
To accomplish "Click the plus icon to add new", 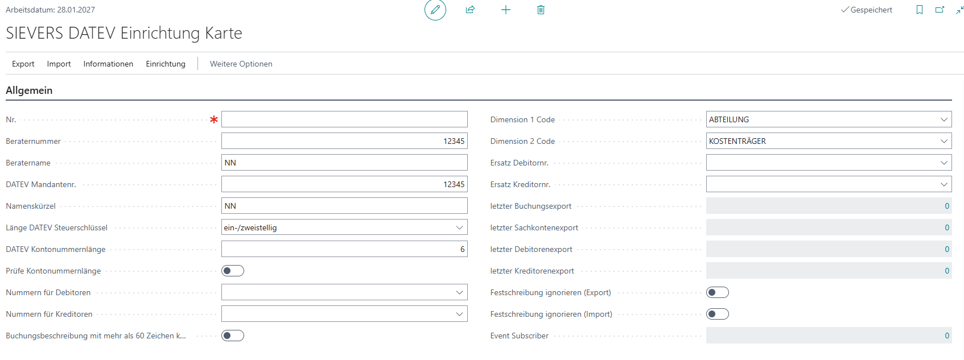I will click(505, 10).
